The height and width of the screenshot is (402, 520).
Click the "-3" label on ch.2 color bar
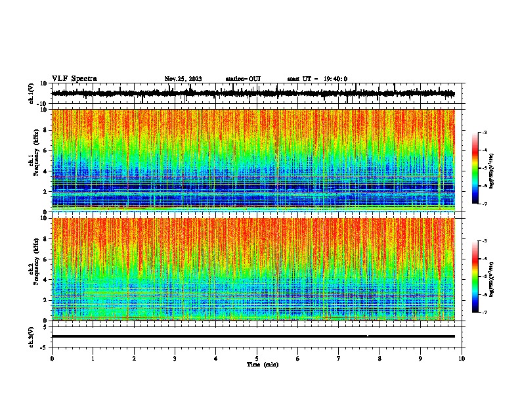click(484, 241)
